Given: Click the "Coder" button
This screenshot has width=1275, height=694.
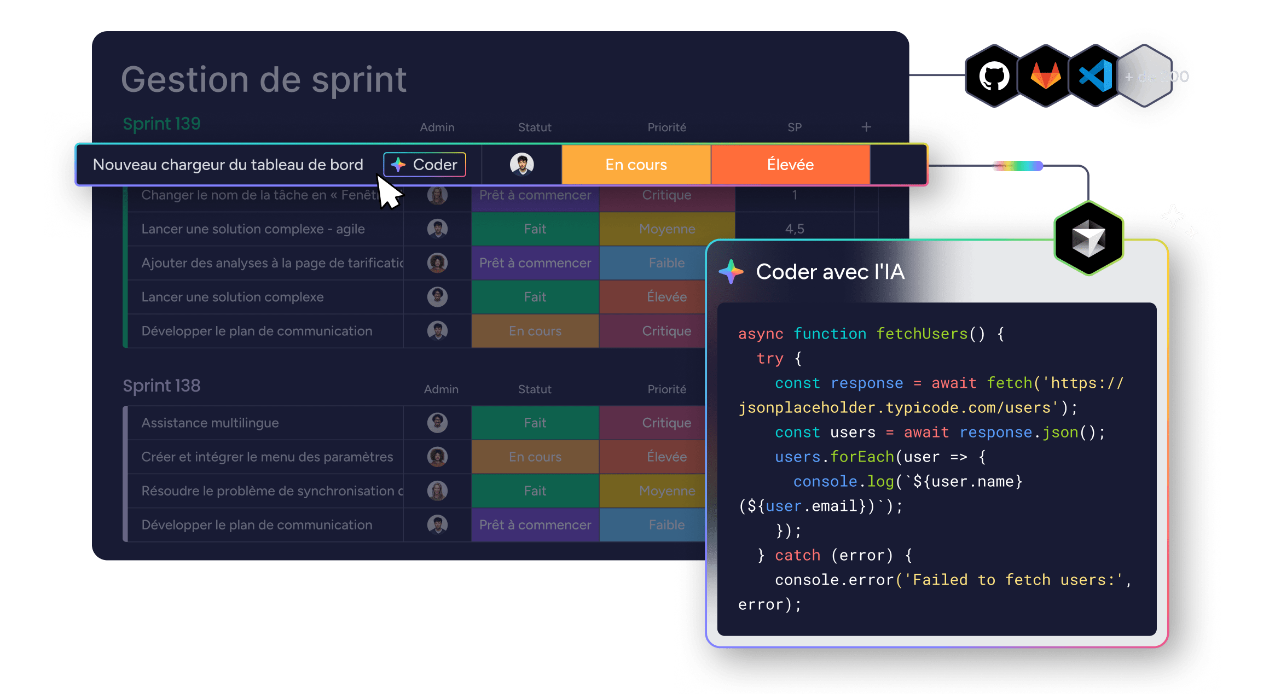Looking at the screenshot, I should pyautogui.click(x=424, y=164).
